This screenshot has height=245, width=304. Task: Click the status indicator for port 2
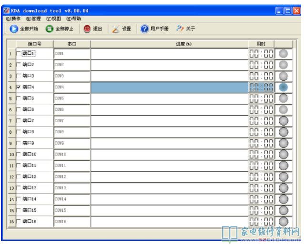pyautogui.click(x=283, y=65)
